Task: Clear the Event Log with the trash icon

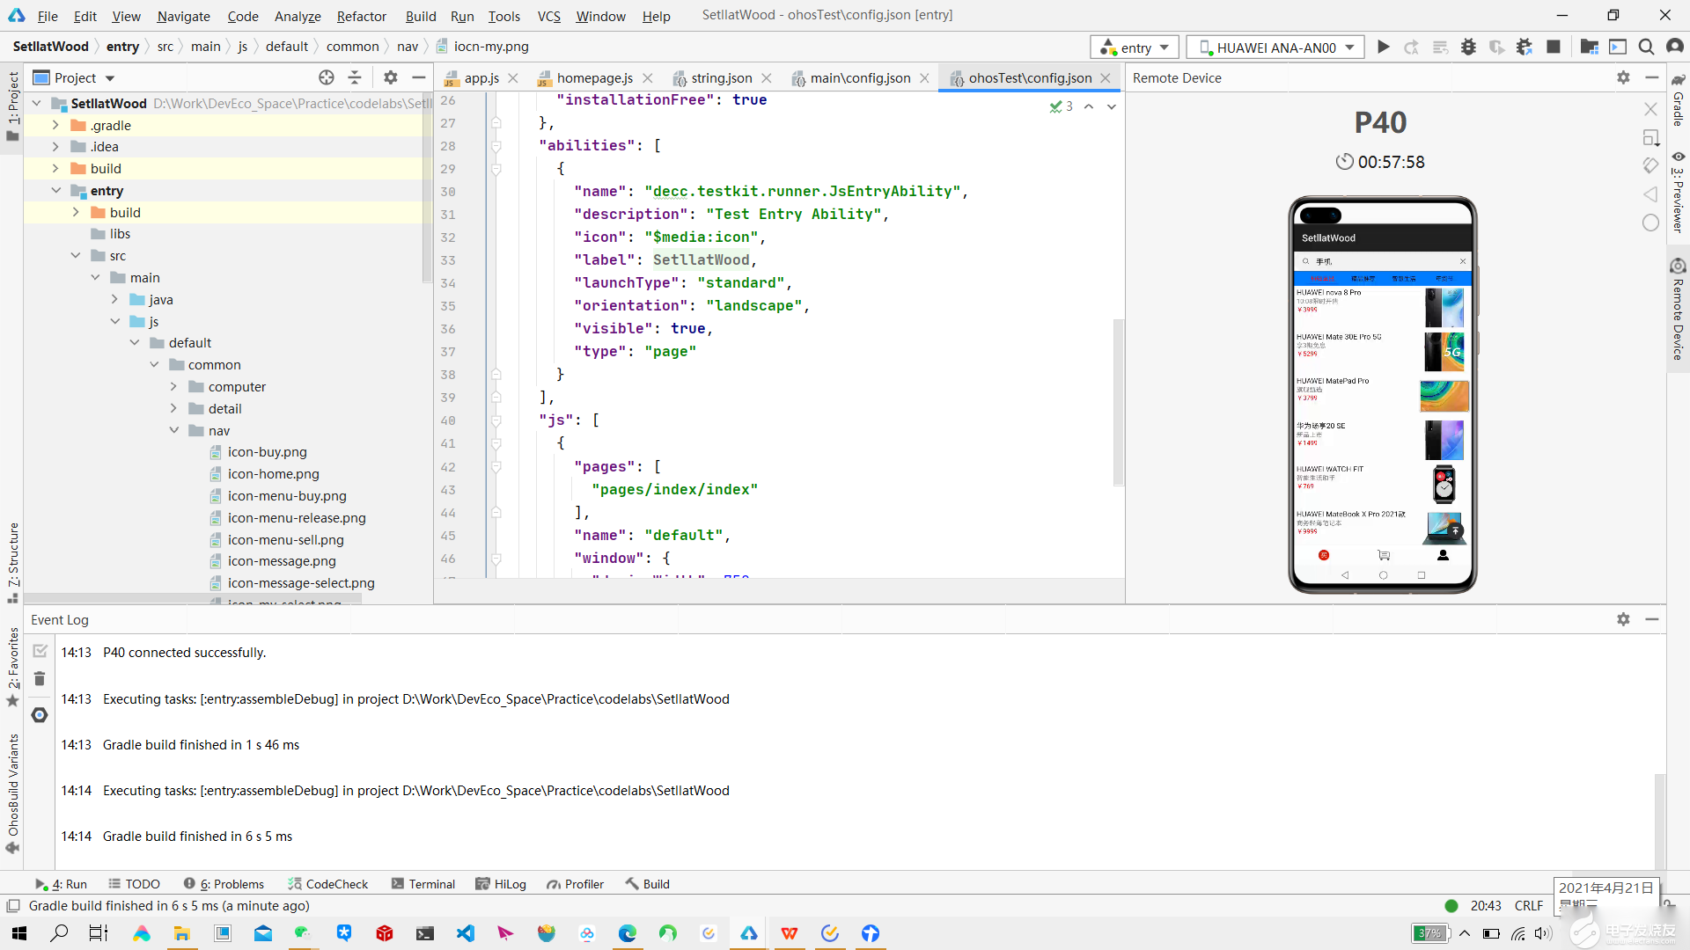Action: point(40,679)
